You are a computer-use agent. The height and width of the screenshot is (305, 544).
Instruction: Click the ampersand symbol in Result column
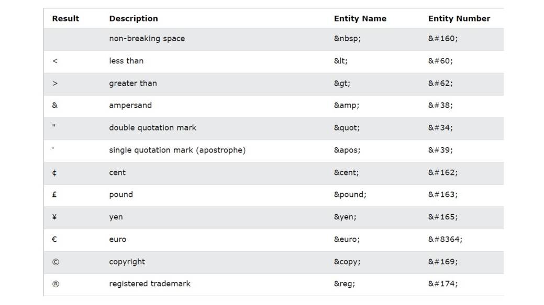(55, 105)
